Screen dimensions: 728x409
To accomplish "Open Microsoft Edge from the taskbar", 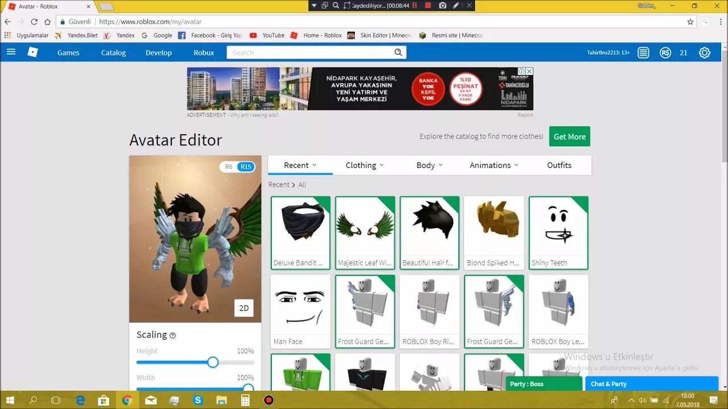I will 80,400.
